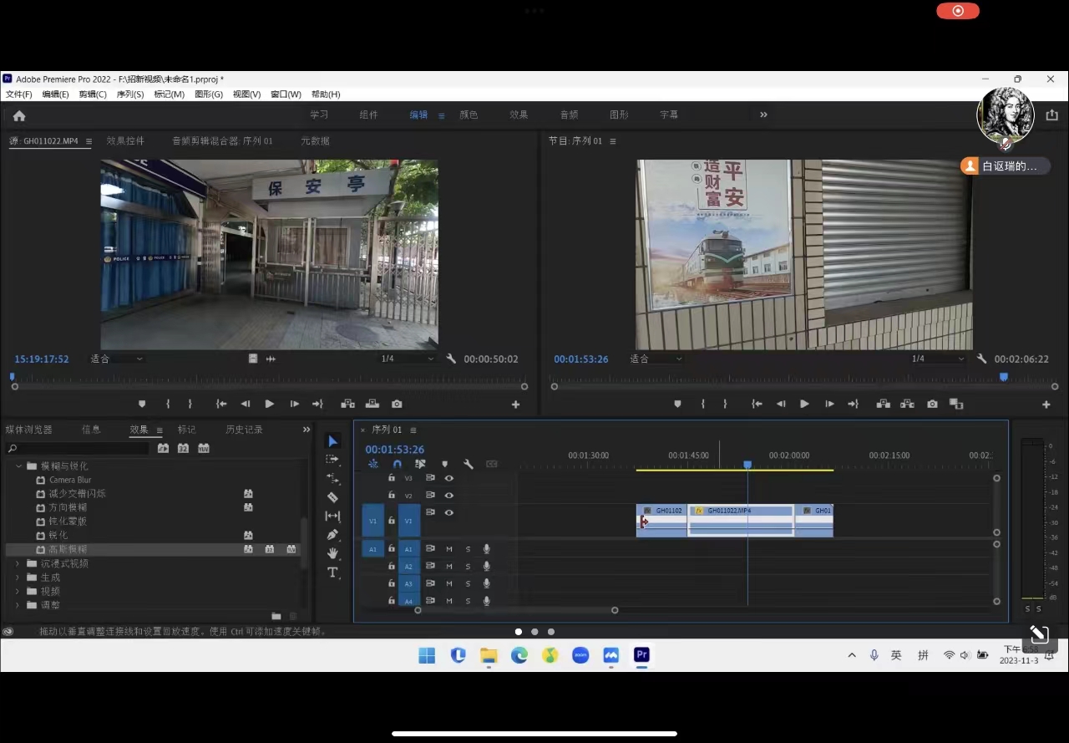
Task: Switch to the 颜色 workspace
Action: pyautogui.click(x=469, y=115)
